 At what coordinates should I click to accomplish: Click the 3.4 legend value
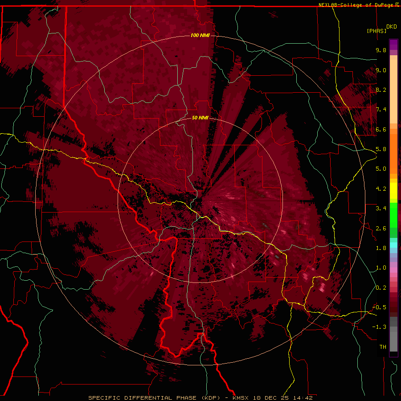pos(381,209)
